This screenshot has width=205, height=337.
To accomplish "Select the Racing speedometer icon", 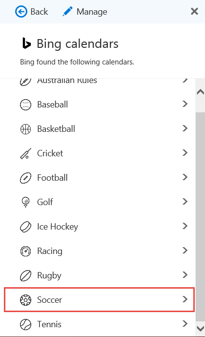I will (25, 251).
